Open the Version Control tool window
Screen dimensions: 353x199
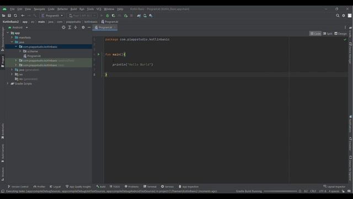tap(18, 187)
